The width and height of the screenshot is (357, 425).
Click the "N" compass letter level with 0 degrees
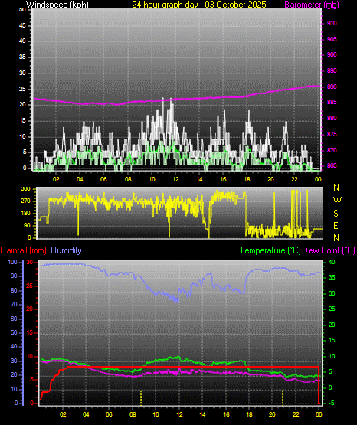[x=336, y=238]
